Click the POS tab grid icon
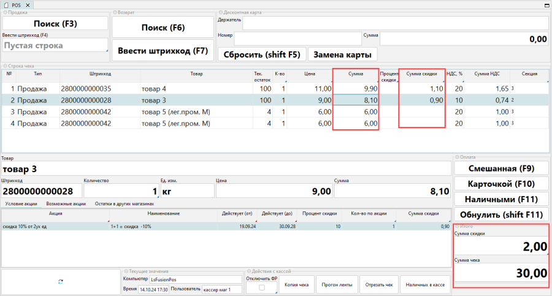 coord(6,5)
